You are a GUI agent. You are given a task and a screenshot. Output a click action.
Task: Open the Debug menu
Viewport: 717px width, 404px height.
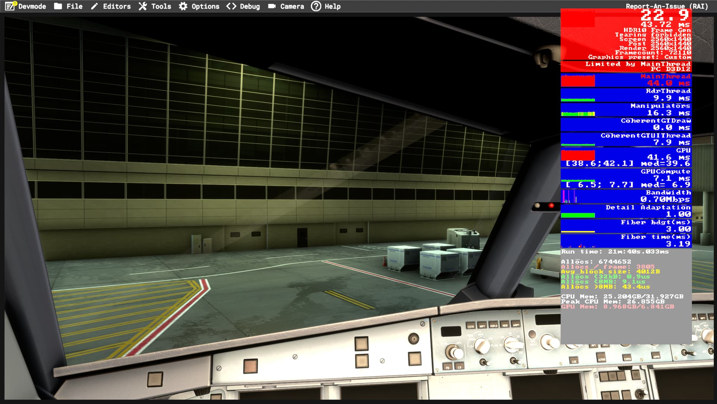(x=249, y=6)
